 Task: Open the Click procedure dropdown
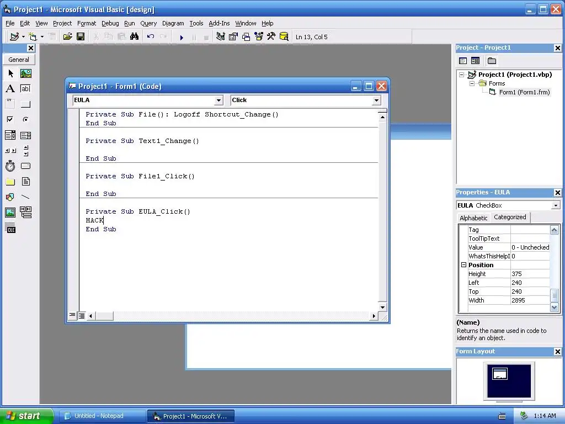(376, 100)
